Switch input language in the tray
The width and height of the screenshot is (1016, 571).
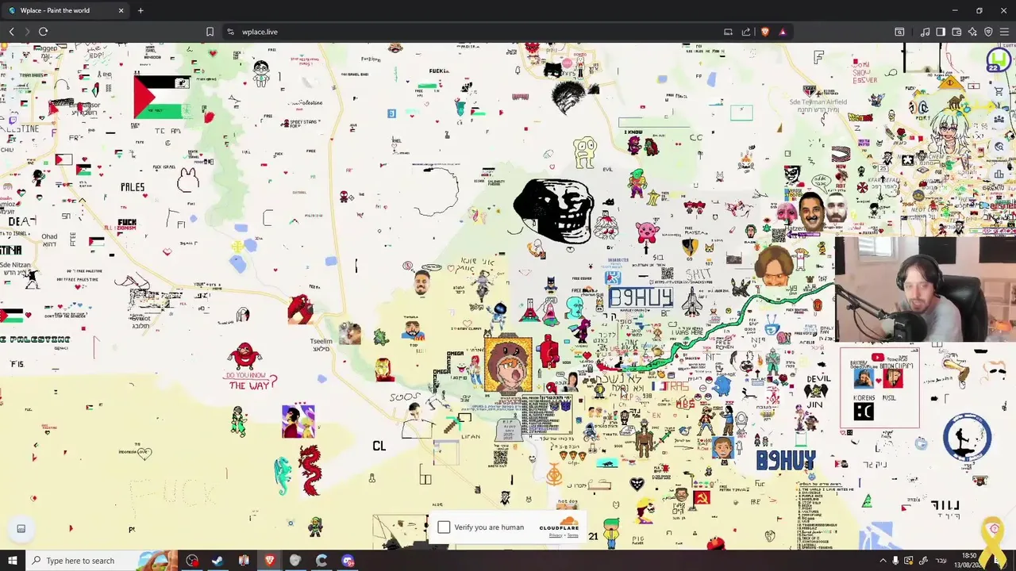tap(941, 561)
